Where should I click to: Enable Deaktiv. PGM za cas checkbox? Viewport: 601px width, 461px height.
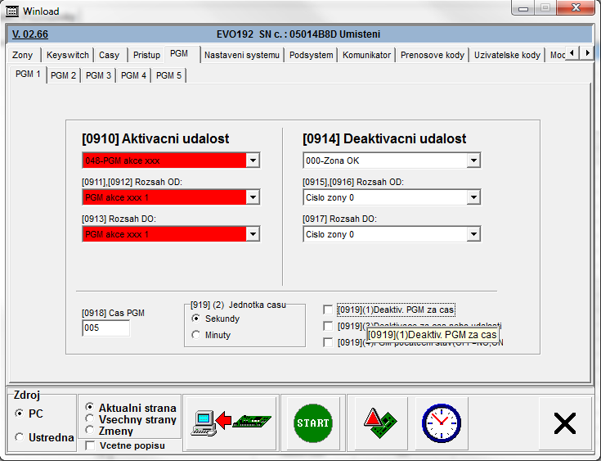329,310
